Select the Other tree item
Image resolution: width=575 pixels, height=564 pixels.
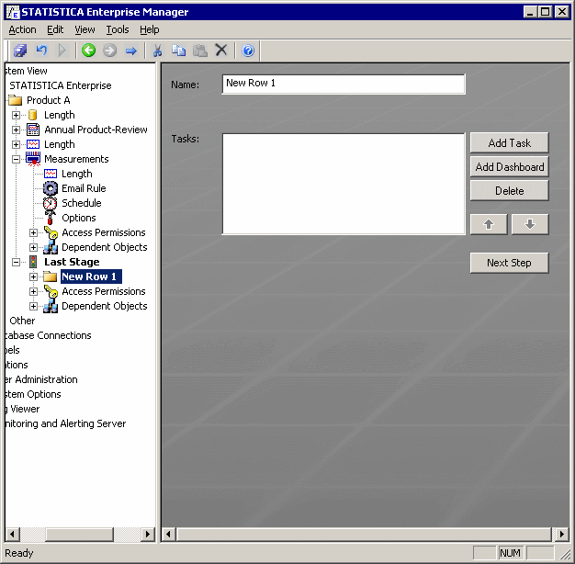coord(22,321)
